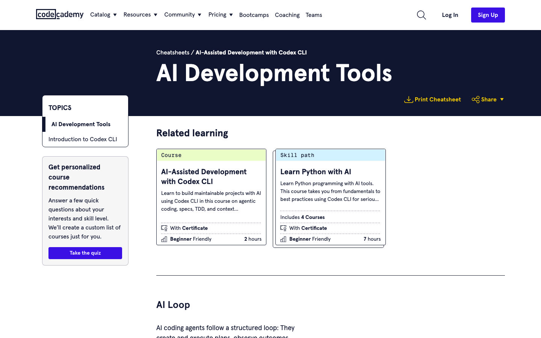Go to Coaching page
541x338 pixels.
(287, 15)
